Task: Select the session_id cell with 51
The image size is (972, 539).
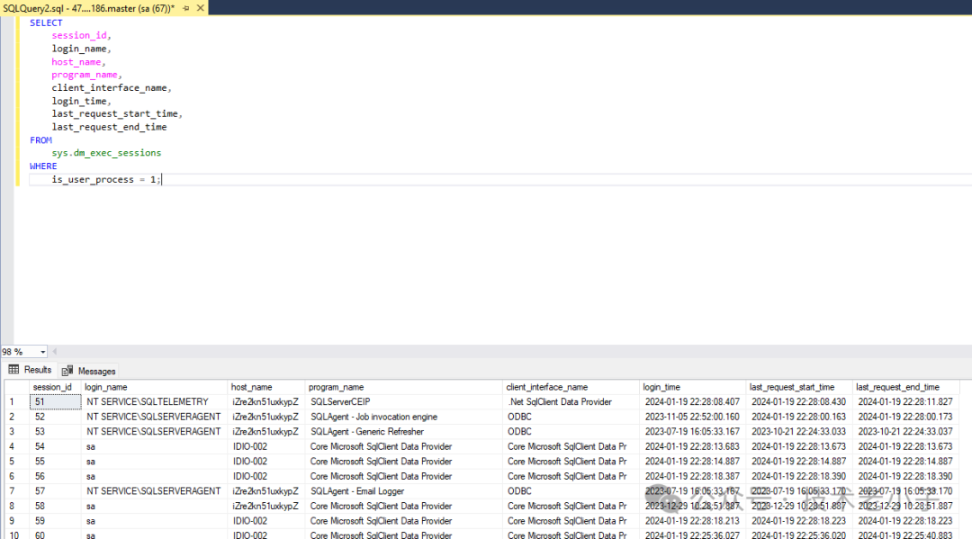Action: tap(55, 402)
